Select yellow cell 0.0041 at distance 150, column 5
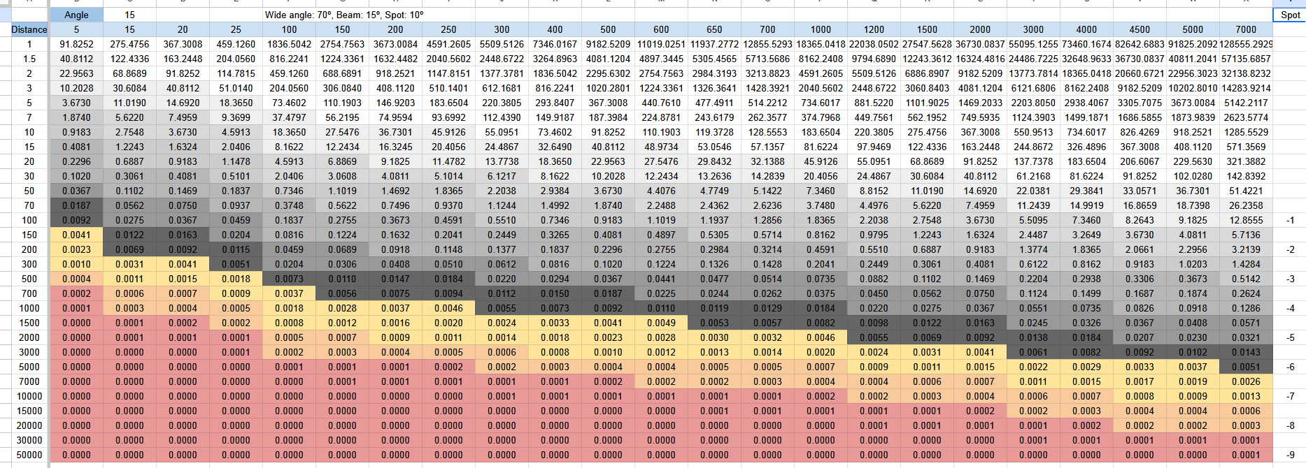 pos(76,235)
